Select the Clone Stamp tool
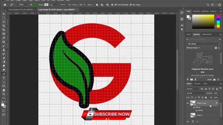 (4, 50)
